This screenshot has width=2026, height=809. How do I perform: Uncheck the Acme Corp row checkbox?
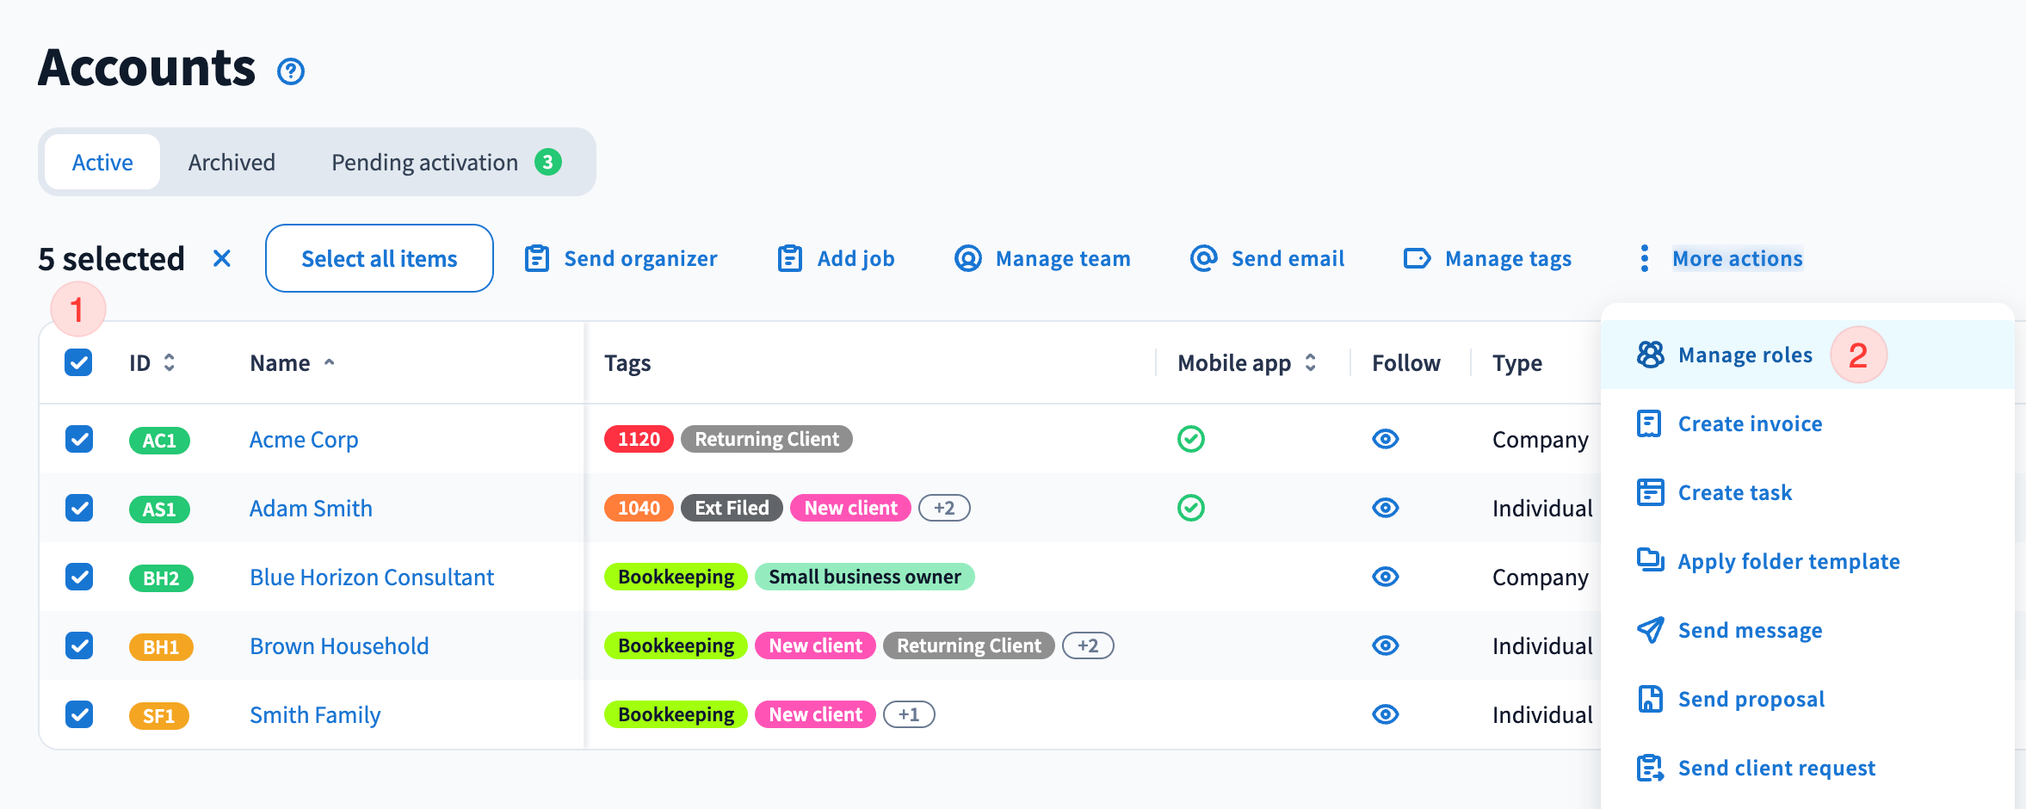point(79,439)
